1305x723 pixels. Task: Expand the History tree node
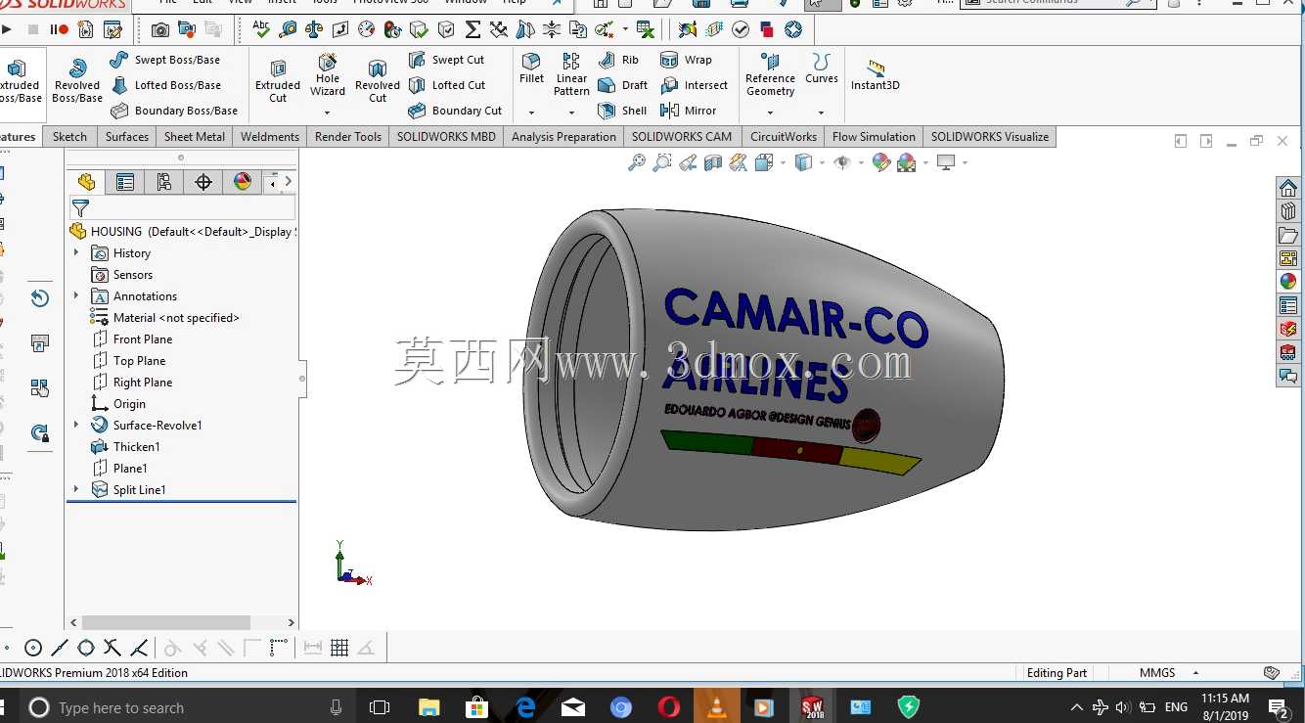76,253
